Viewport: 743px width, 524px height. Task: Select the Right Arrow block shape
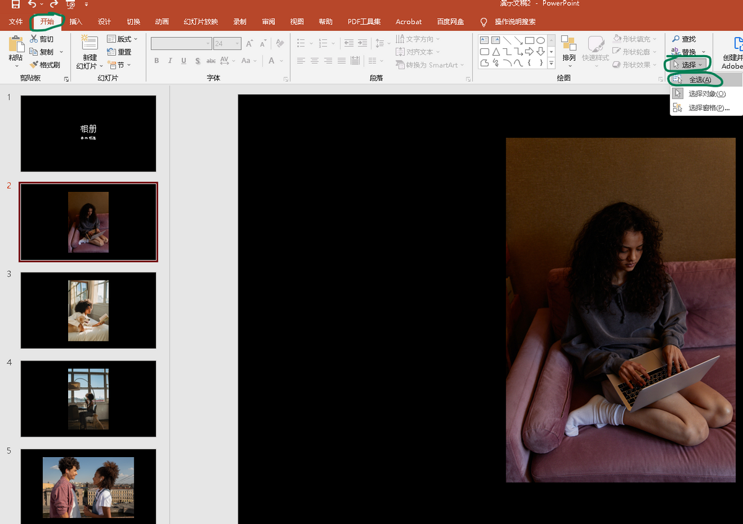(529, 51)
